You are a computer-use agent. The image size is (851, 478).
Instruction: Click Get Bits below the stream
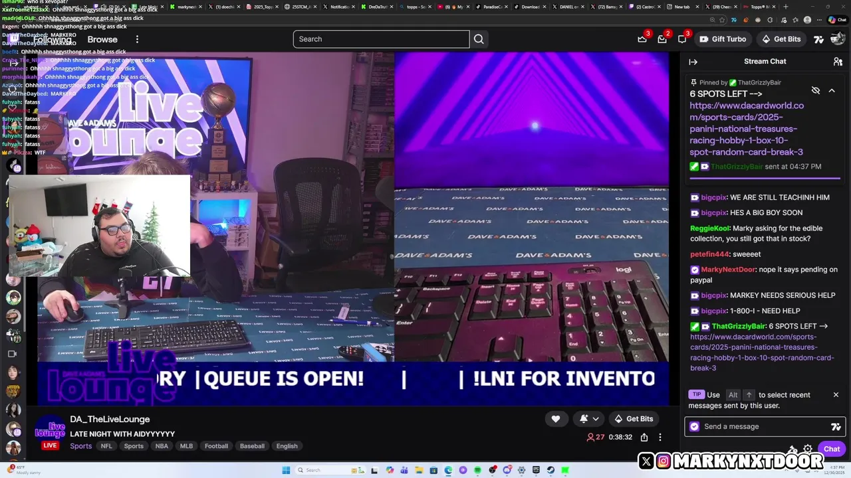click(x=634, y=419)
